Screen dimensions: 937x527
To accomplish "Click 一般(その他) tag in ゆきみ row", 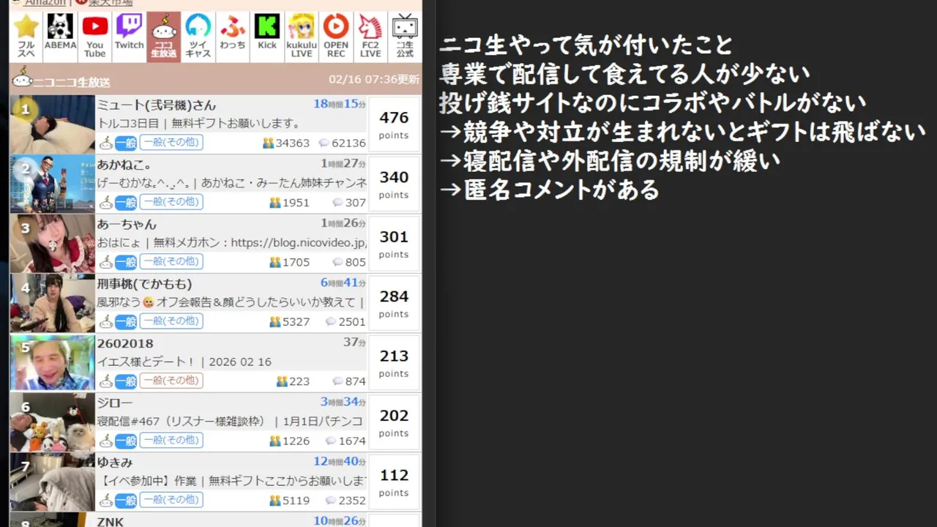I will (x=171, y=500).
